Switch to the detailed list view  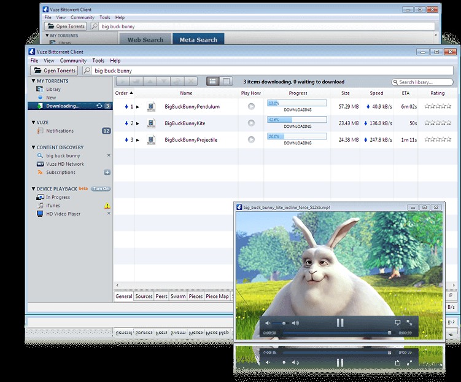pos(212,82)
